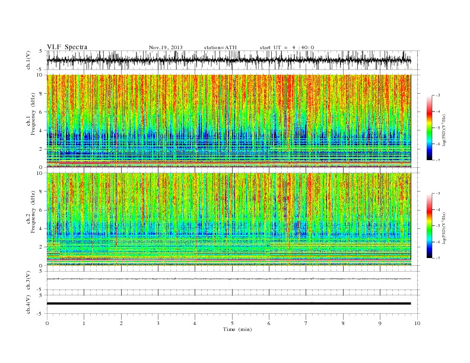Click the "10" time axis tick label
470x363 pixels.
point(417,323)
